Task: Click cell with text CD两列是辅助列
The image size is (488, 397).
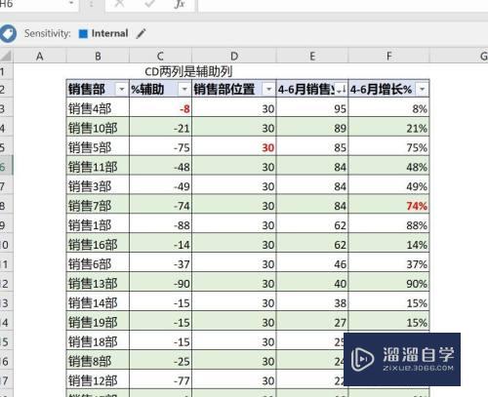Action: tap(188, 71)
